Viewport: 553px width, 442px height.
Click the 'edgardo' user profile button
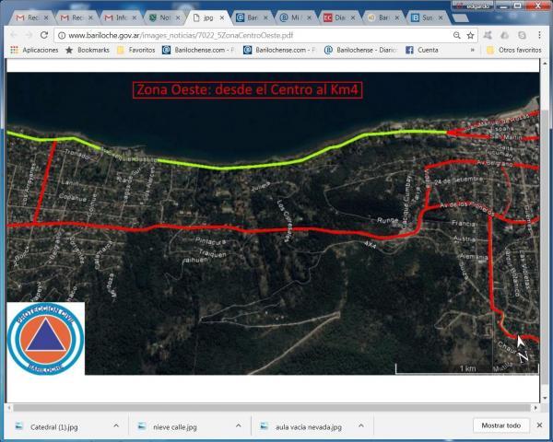coord(472,6)
